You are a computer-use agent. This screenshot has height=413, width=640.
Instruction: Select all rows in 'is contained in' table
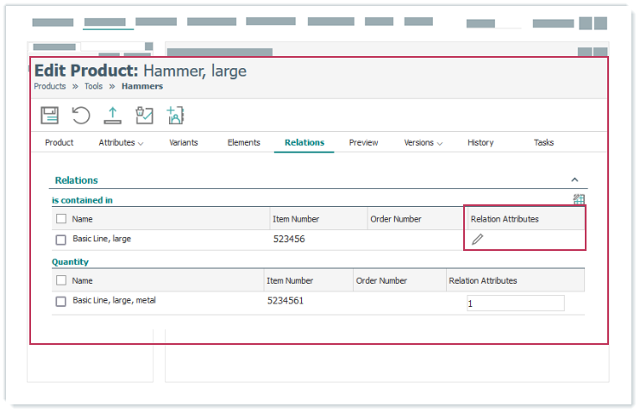(61, 219)
